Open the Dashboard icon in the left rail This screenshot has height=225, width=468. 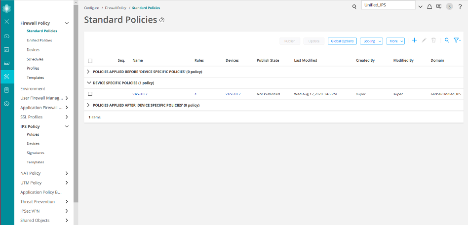(x=6, y=36)
